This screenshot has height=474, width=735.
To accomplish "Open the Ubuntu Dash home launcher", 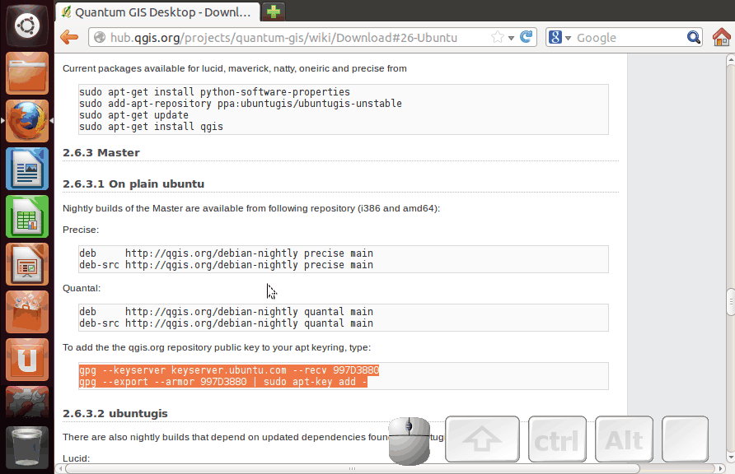I will tap(26, 25).
